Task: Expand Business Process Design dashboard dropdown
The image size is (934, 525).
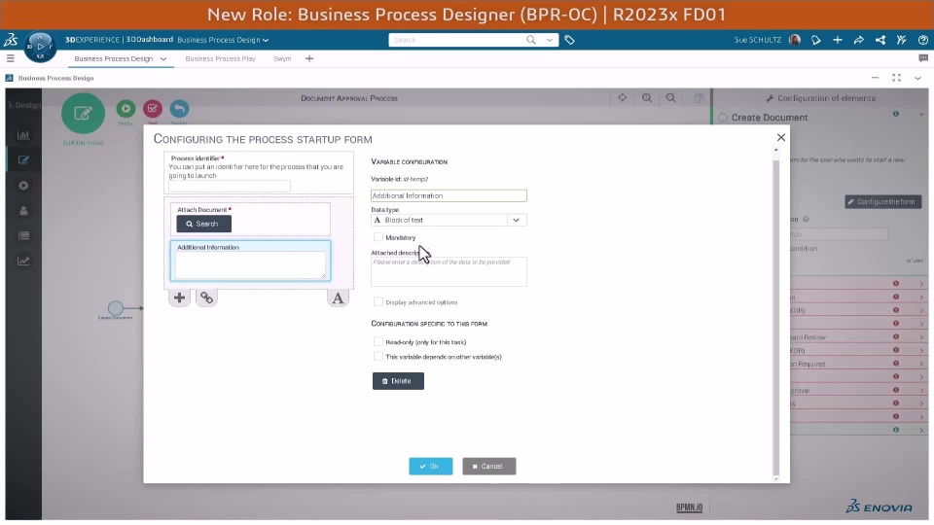Action: click(266, 40)
